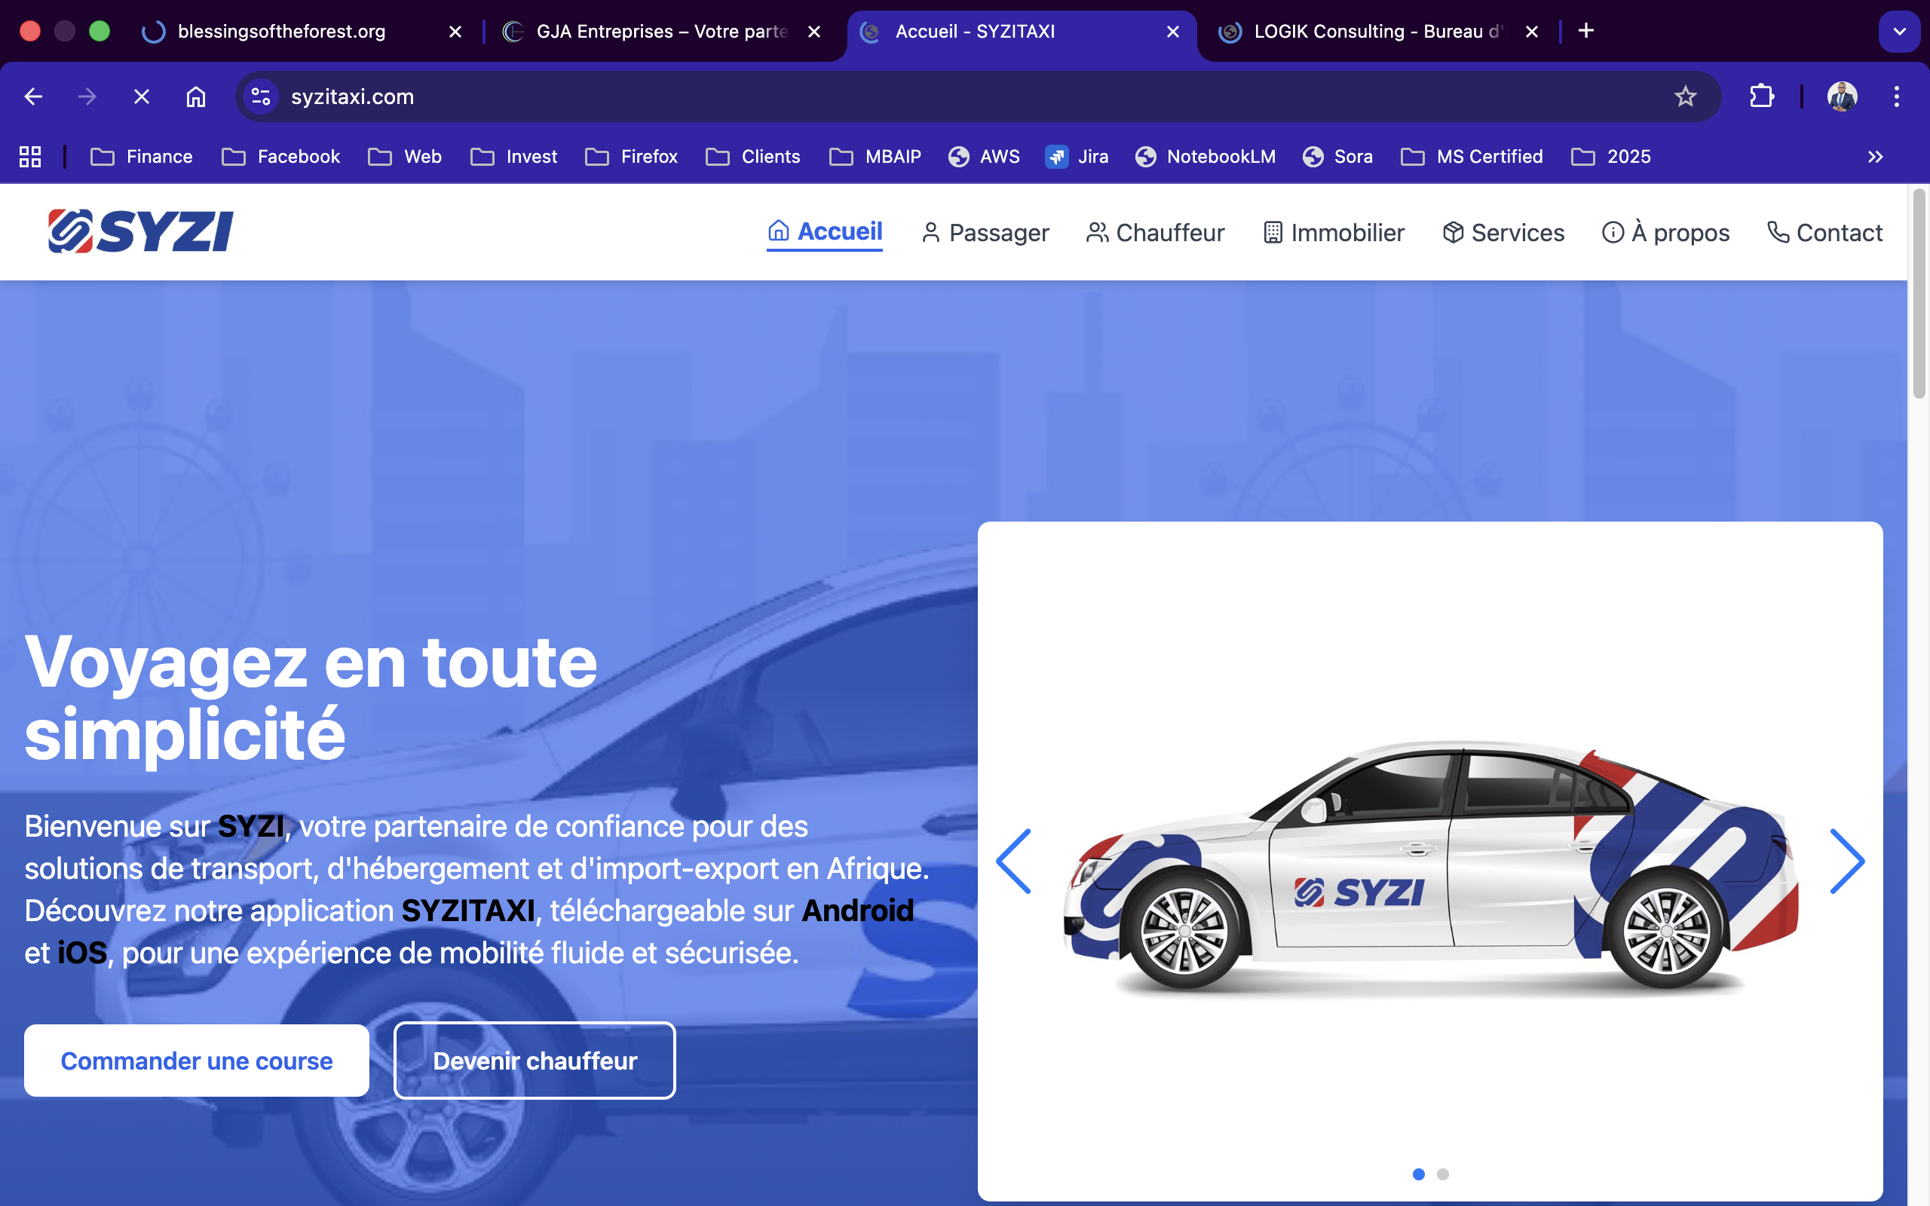Click the Commander une course button
This screenshot has height=1206, width=1930.
pyautogui.click(x=196, y=1061)
